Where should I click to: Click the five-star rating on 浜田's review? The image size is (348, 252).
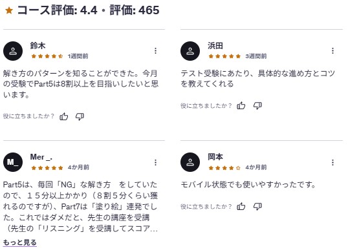[224, 56]
